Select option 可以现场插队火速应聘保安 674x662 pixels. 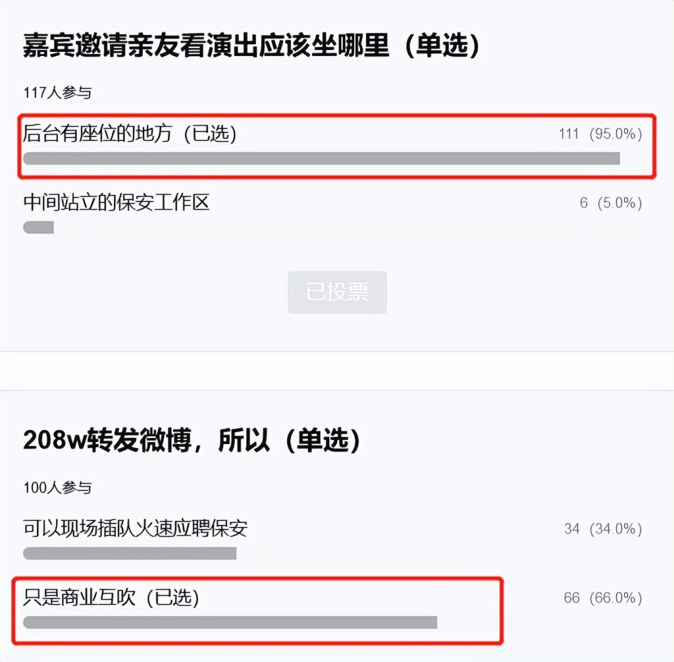pos(135,528)
